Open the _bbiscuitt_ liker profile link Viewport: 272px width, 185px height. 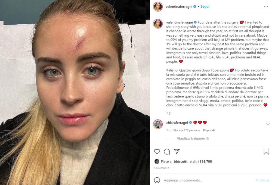(181, 161)
